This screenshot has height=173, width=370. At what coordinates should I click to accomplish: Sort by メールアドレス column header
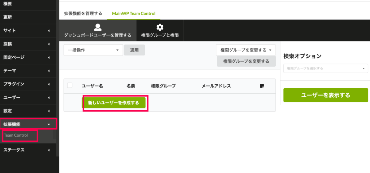coord(216,86)
